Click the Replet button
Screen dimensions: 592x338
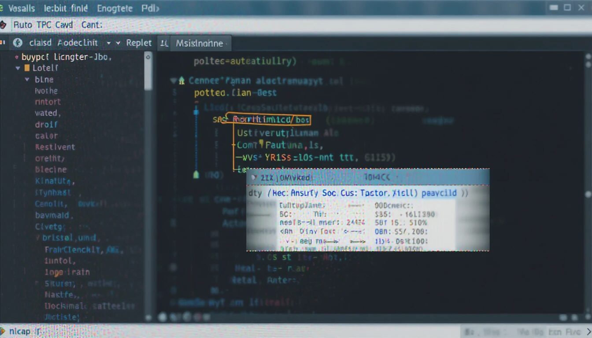tap(139, 43)
